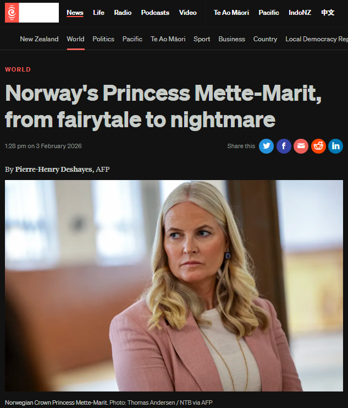
Task: Share article on Twitter
Action: point(266,146)
